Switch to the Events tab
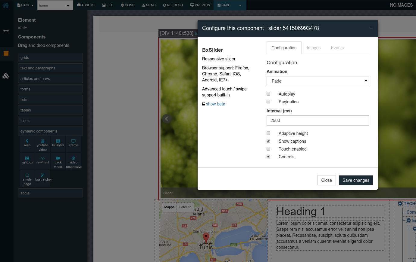416x262 pixels. (x=337, y=48)
